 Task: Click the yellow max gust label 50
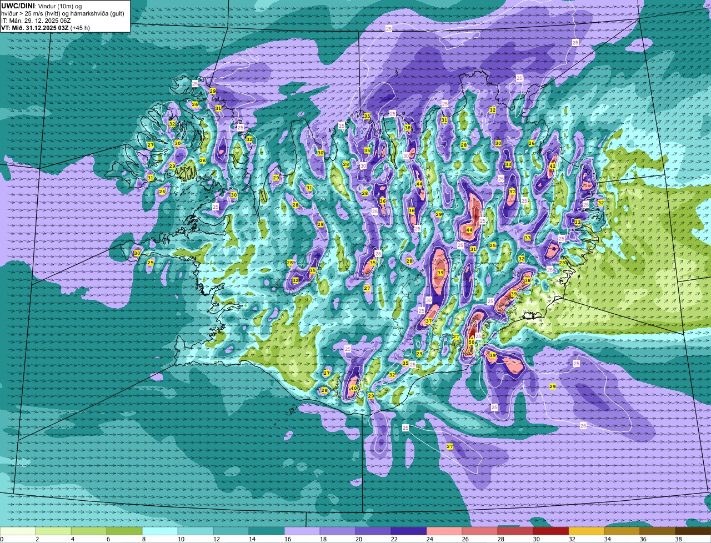(472, 343)
